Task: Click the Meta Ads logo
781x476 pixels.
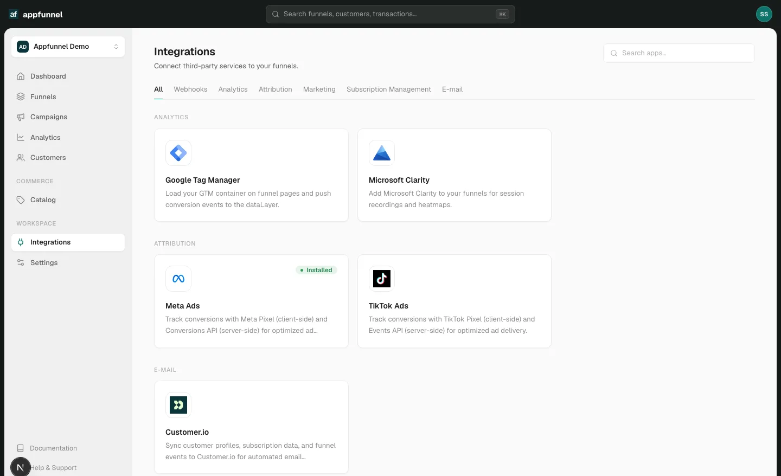Action: tap(178, 279)
